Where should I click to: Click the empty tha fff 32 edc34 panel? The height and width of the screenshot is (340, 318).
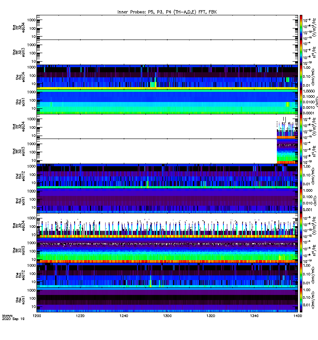[x=167, y=28]
